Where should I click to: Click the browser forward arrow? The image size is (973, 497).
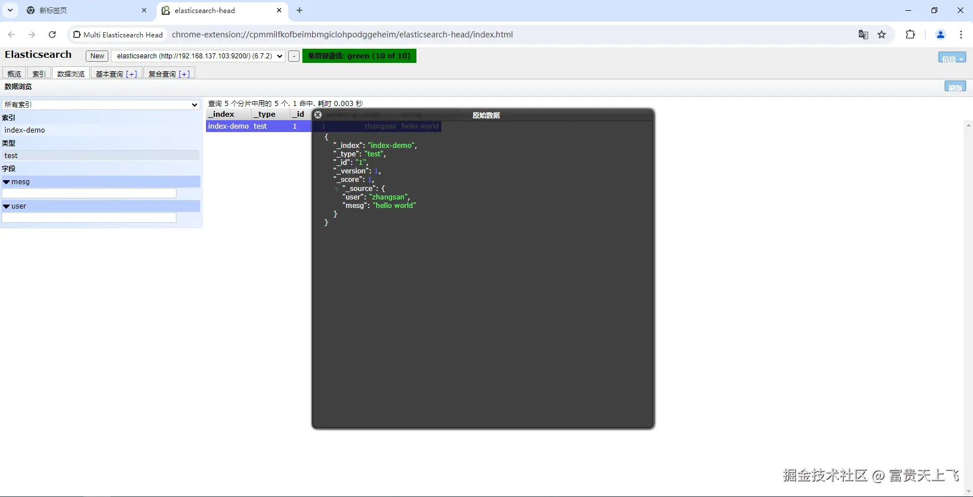coord(32,35)
